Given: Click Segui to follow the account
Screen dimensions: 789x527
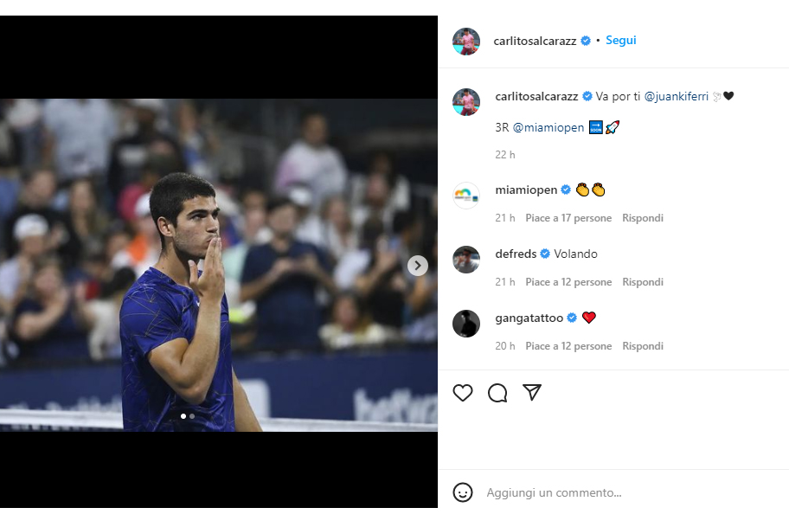Looking at the screenshot, I should point(620,41).
